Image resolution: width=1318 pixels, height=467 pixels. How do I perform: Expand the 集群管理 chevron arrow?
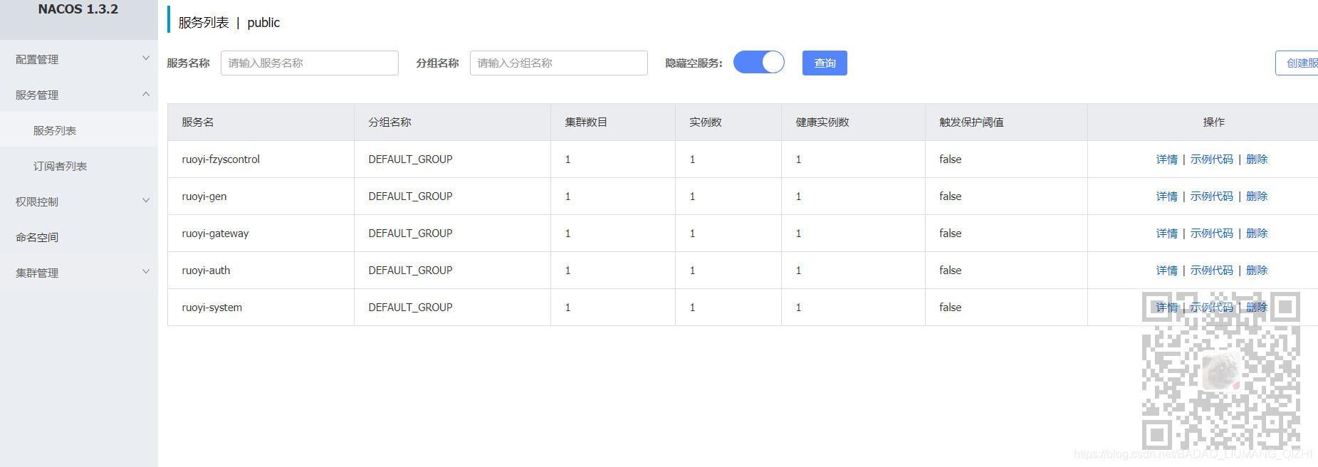[146, 272]
